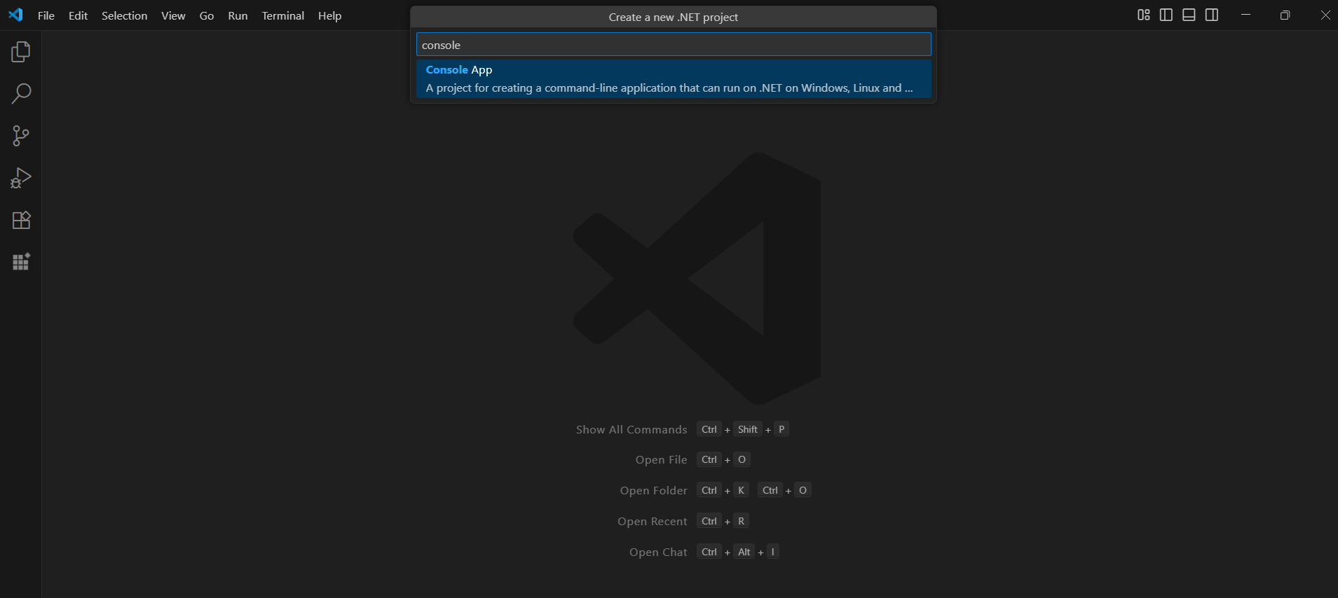Minimize the VS Code window
The image size is (1338, 598).
(x=1245, y=15)
